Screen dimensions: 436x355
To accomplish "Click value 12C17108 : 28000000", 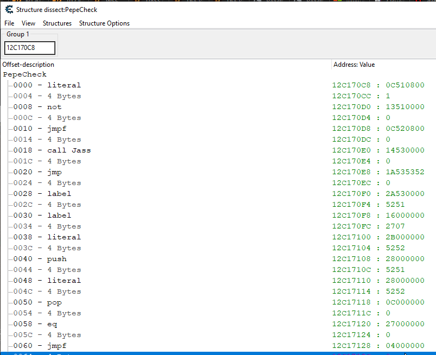I will 378,259.
